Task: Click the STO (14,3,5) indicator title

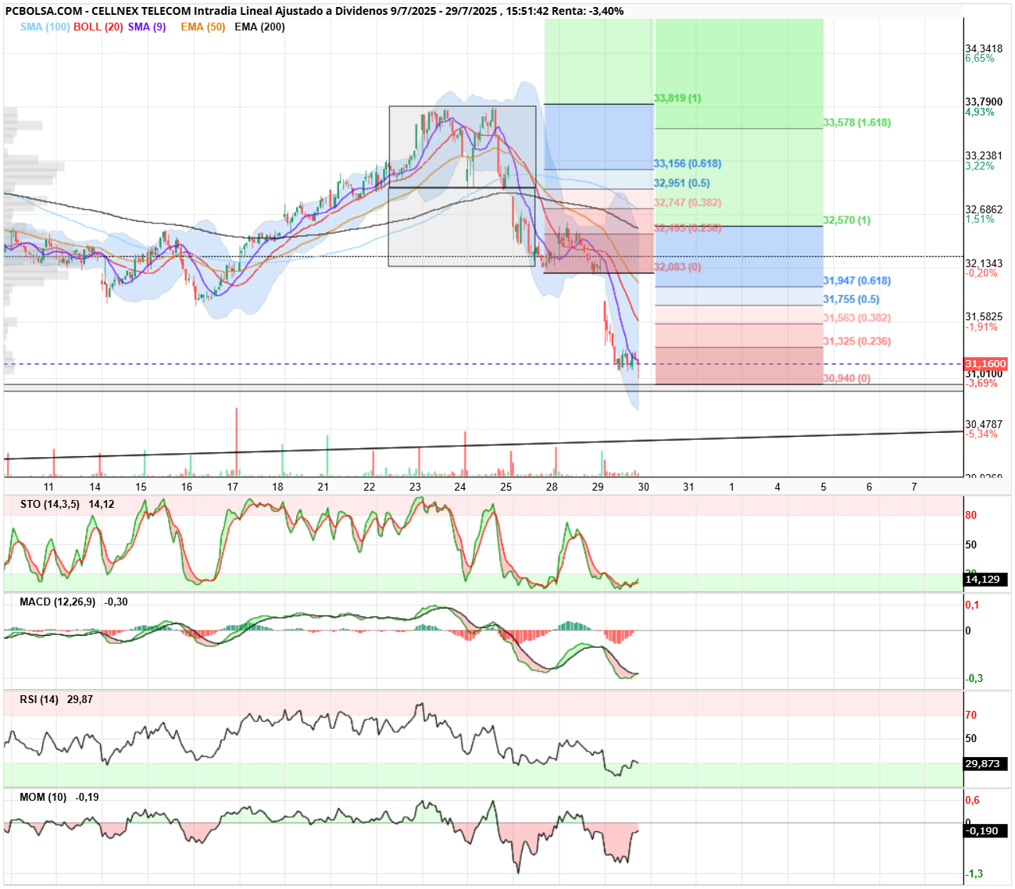Action: click(x=50, y=505)
